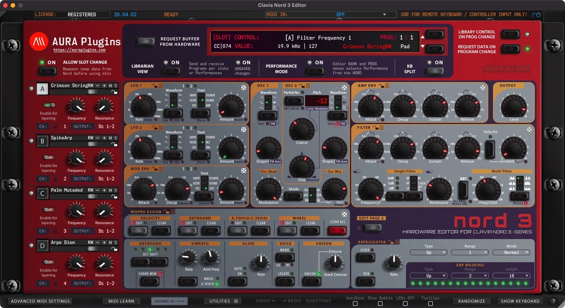Click the Arpeggiator lock icon
This screenshot has height=308, width=565.
(391, 242)
